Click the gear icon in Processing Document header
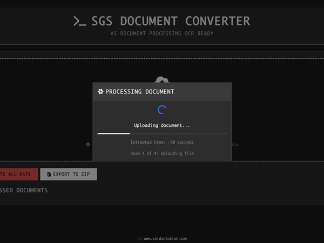Viewport: 324px width, 243px height. tap(100, 92)
